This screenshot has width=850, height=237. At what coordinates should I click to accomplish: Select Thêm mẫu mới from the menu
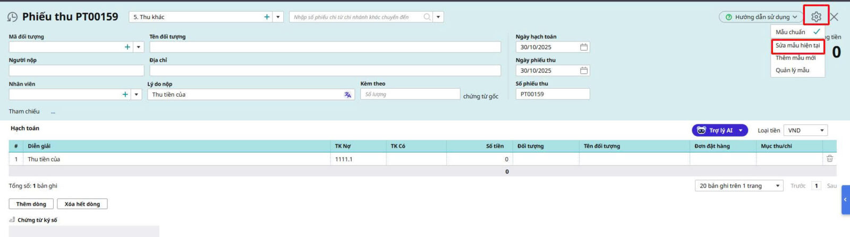click(795, 58)
